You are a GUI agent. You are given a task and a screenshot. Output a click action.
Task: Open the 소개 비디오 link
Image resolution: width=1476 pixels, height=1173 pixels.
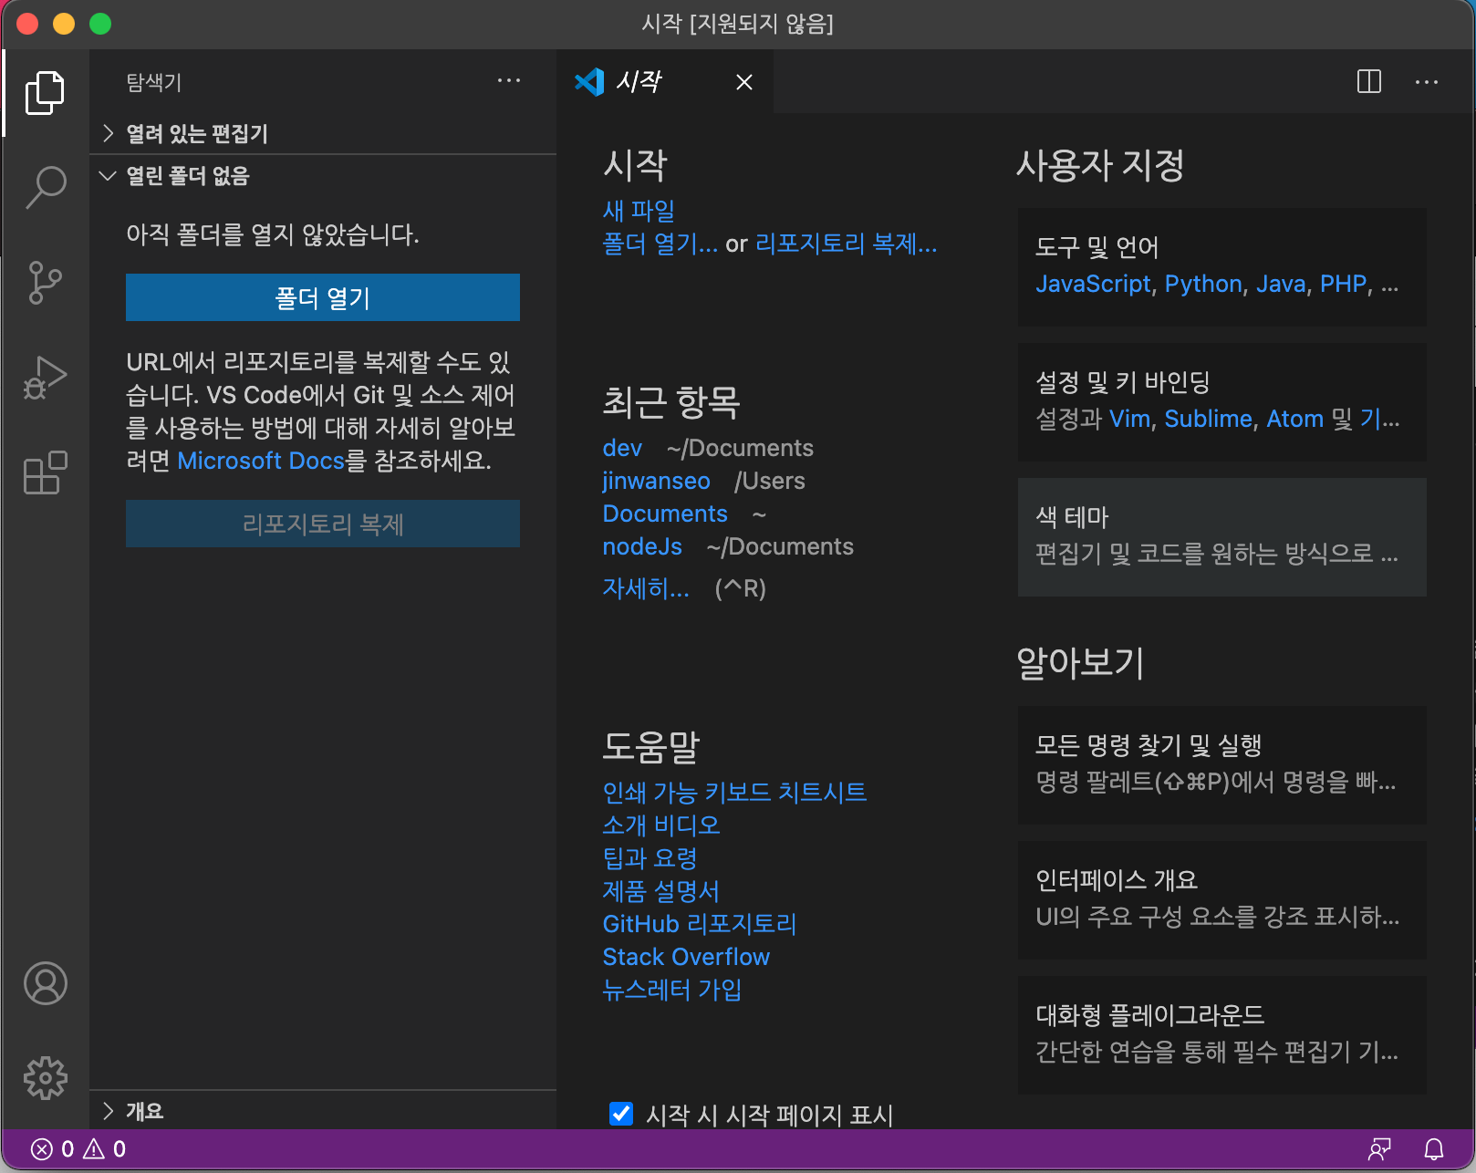(661, 825)
